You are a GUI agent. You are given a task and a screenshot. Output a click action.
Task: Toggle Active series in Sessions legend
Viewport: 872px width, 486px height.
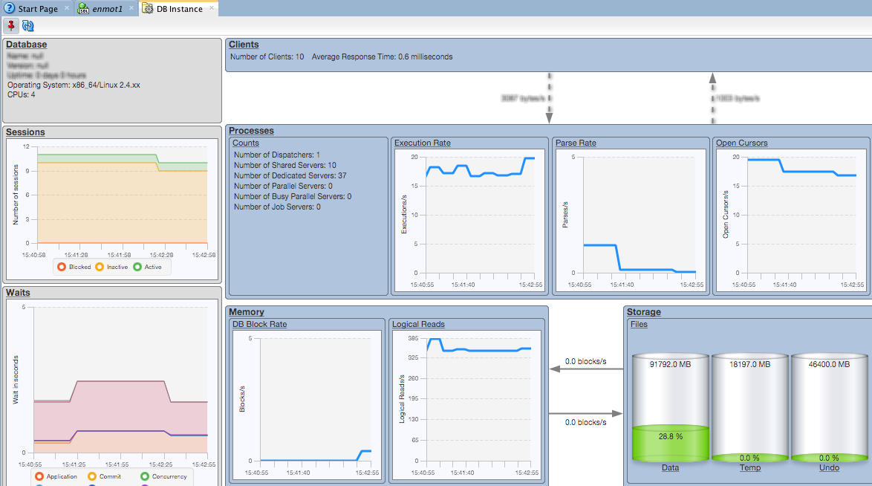pos(148,267)
